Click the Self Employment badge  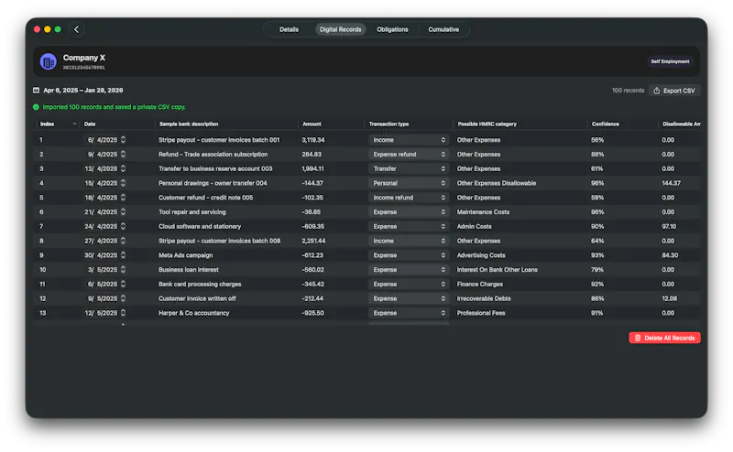pyautogui.click(x=670, y=61)
